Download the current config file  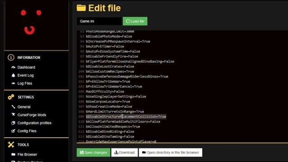124,153
